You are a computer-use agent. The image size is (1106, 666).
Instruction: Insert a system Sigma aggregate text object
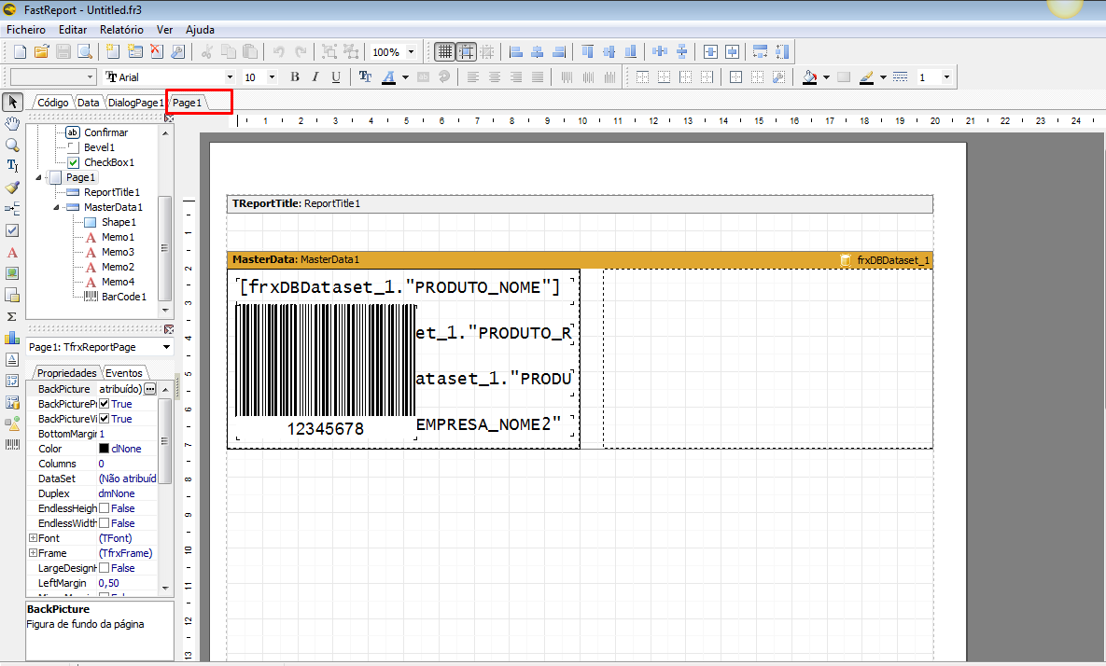pos(12,316)
